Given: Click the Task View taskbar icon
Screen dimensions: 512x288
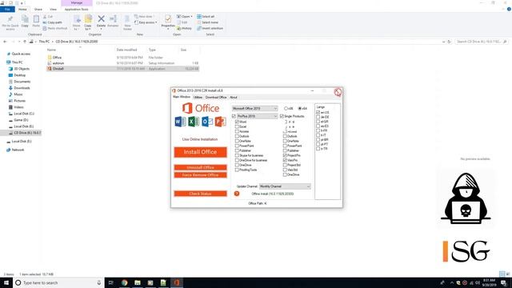Looking at the screenshot, I should click(110, 282).
